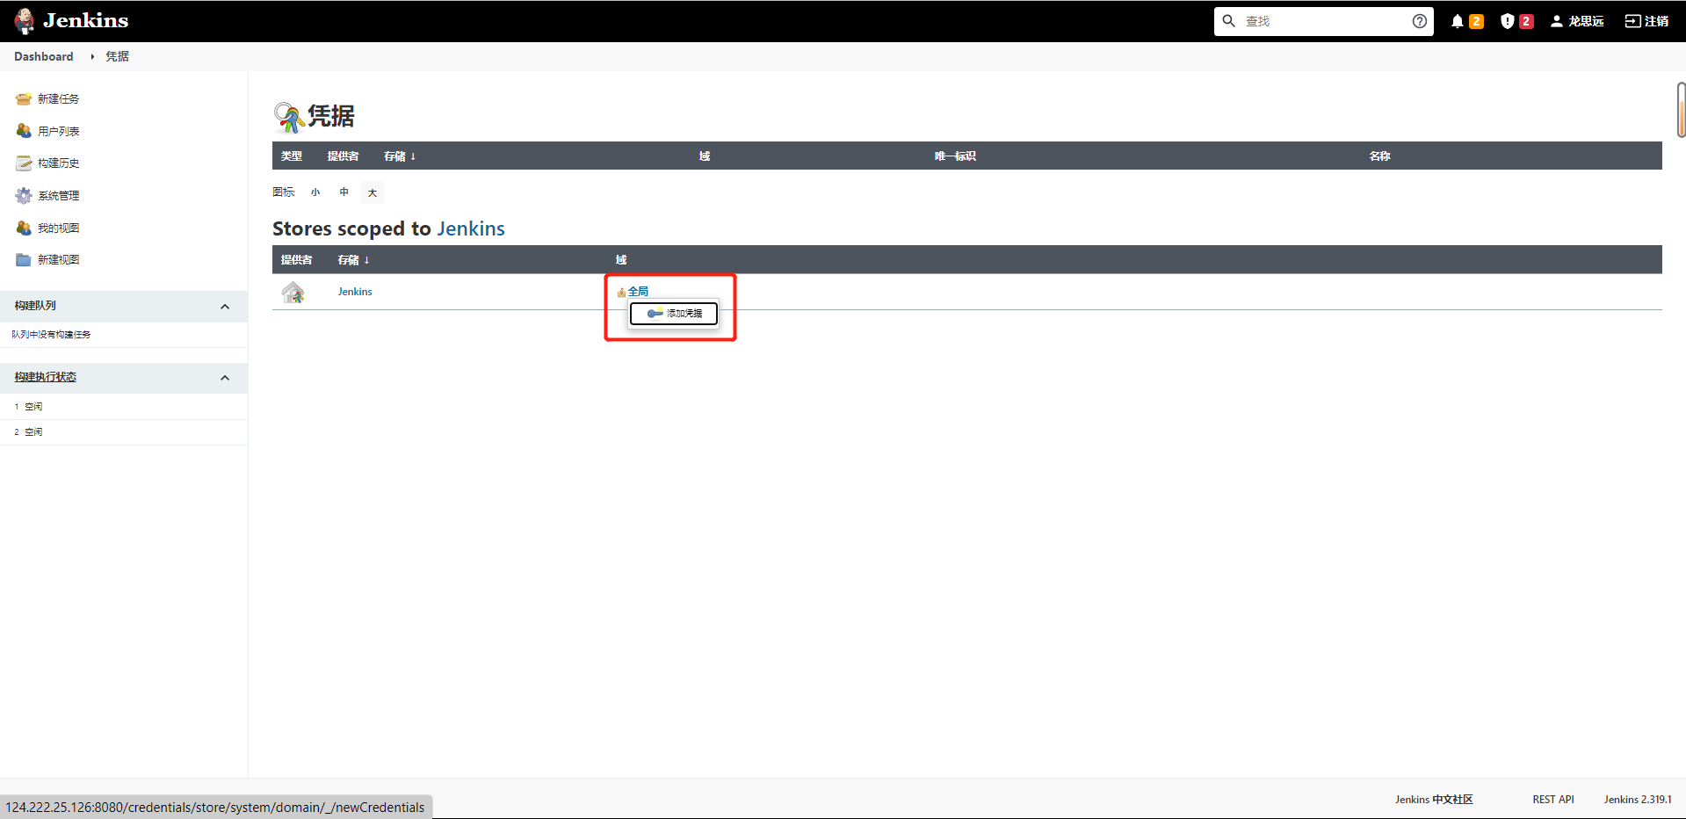
Task: Open the 全局 domain link
Action: (x=638, y=292)
